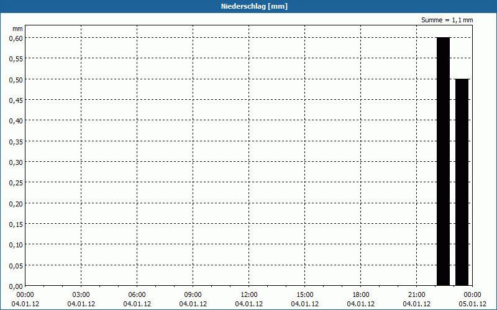Viewport: 497px width, 310px height.
Task: Click the mm unit label above the y-axis
Action: (x=17, y=29)
